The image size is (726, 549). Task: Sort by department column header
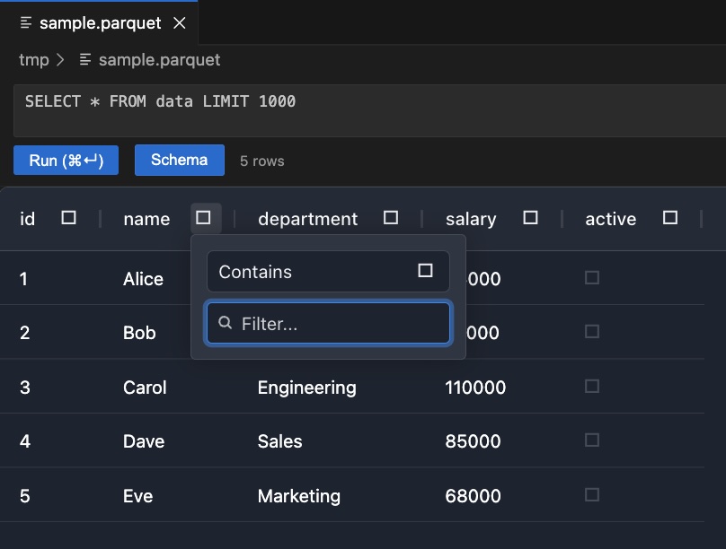coord(307,219)
